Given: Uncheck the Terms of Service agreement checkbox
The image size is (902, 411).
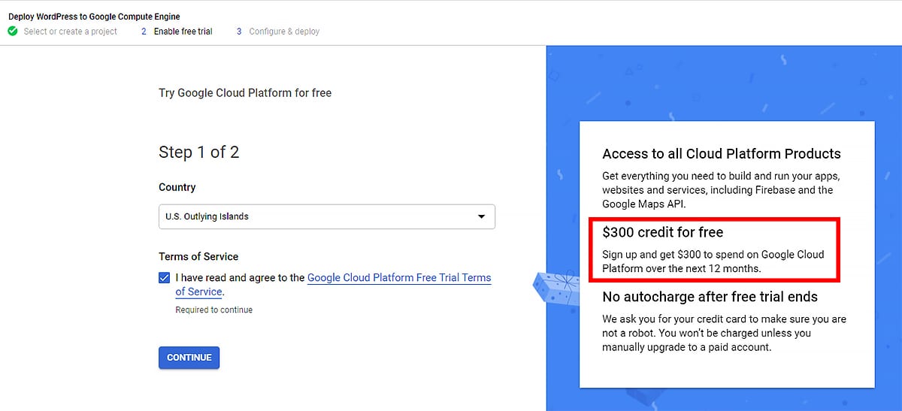Looking at the screenshot, I should point(165,278).
